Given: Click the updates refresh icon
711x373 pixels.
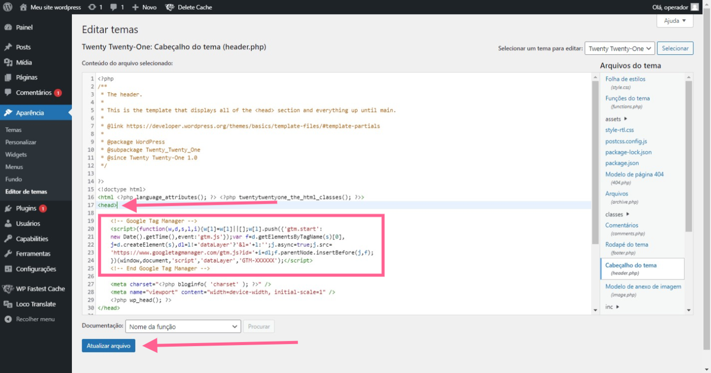Looking at the screenshot, I should [91, 7].
